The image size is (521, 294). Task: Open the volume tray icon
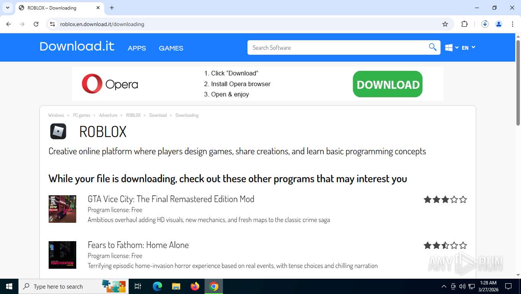(x=462, y=286)
